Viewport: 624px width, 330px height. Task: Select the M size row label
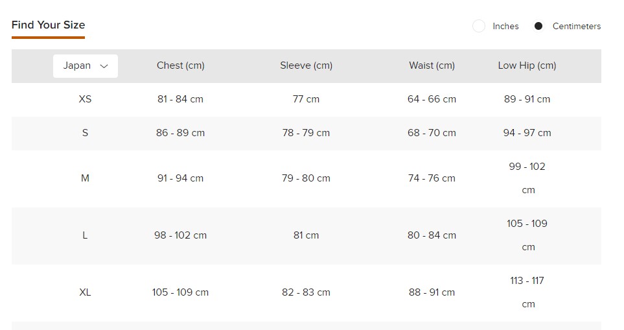point(85,178)
